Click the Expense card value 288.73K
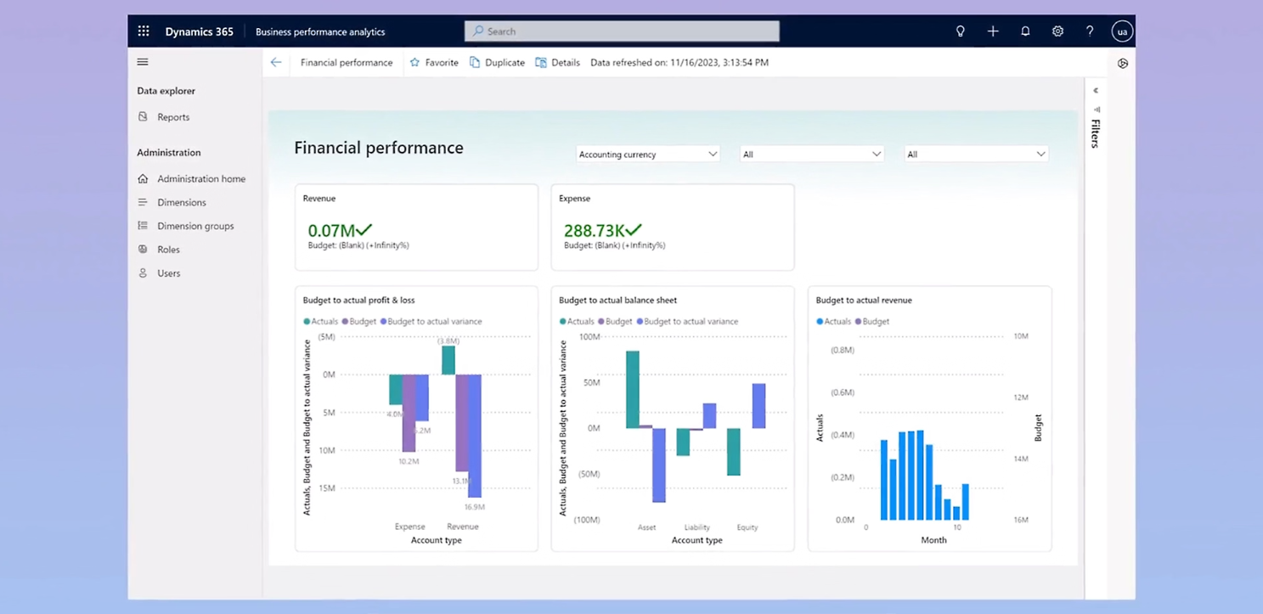 click(595, 230)
